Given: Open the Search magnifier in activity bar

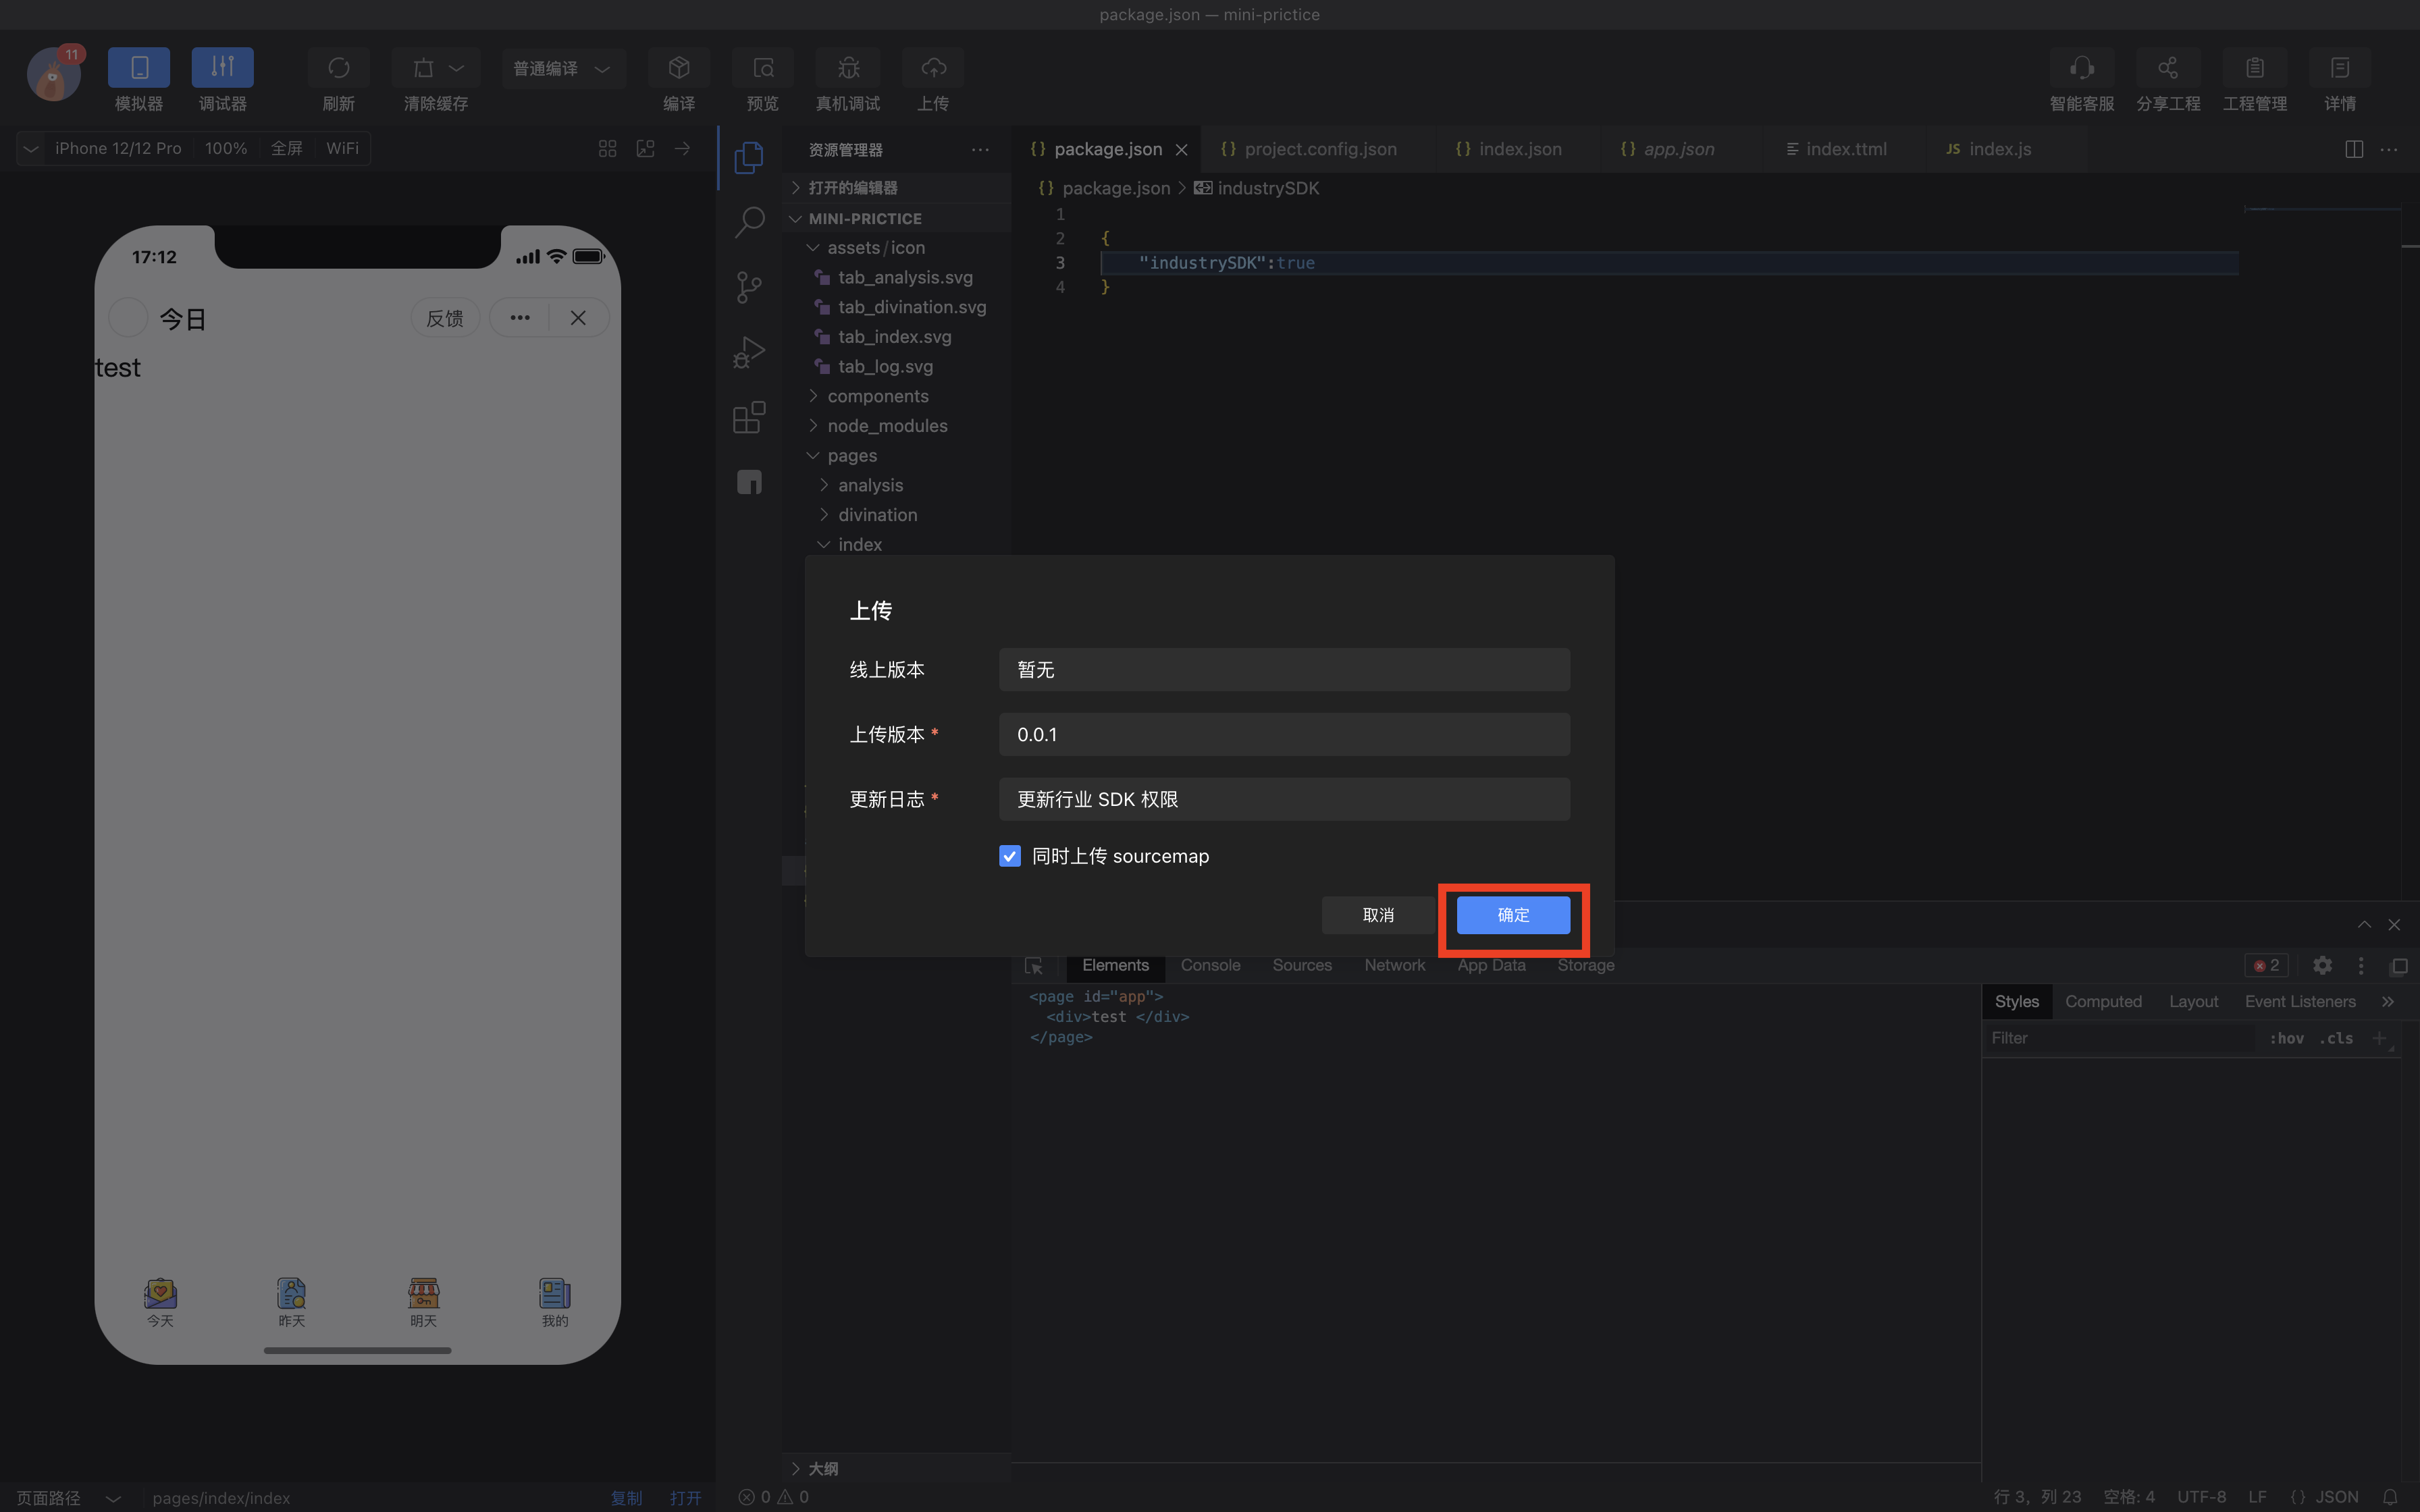Looking at the screenshot, I should coord(749,222).
